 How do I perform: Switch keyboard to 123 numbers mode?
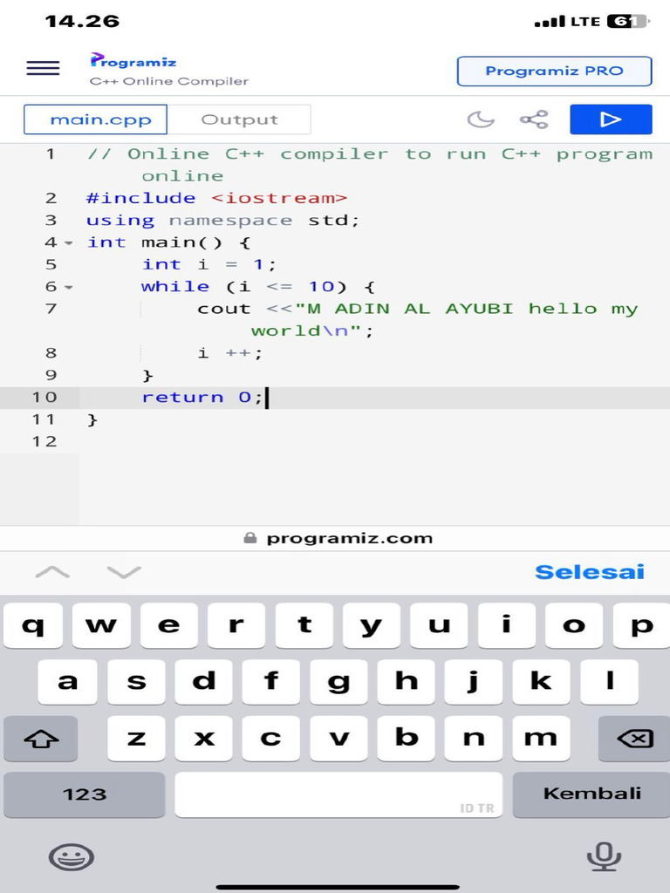(85, 794)
